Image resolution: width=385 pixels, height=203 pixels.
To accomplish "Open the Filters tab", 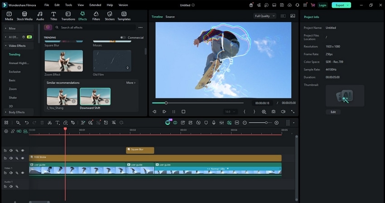I will [96, 16].
